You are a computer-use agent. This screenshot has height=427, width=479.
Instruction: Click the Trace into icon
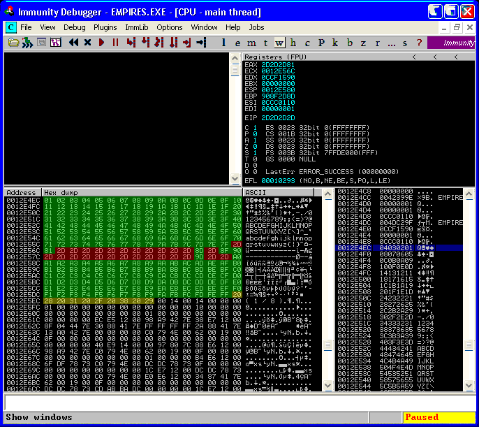159,43
